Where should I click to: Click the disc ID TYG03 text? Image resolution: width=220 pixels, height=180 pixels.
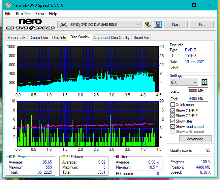(191, 56)
